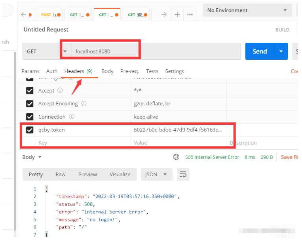302x240 pixels.
Task: Expand the response Body dropdown
Action: (32, 157)
